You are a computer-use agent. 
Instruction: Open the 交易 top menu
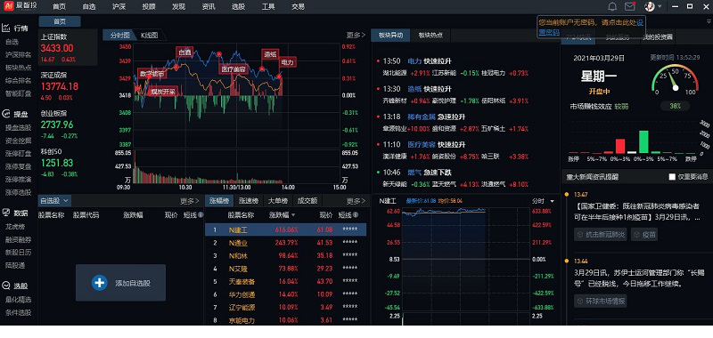click(298, 6)
